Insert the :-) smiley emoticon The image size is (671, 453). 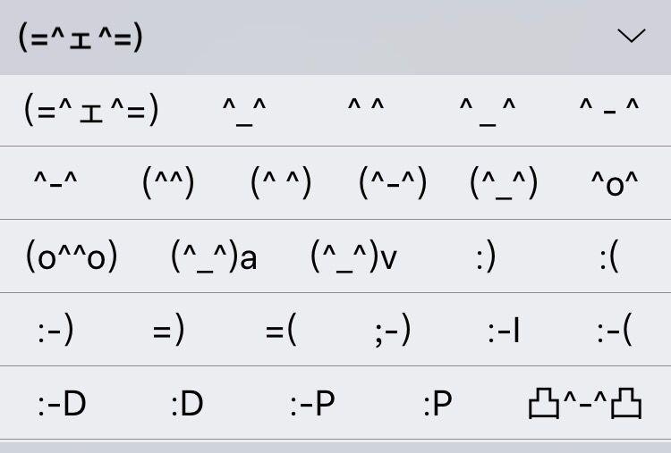(x=55, y=331)
